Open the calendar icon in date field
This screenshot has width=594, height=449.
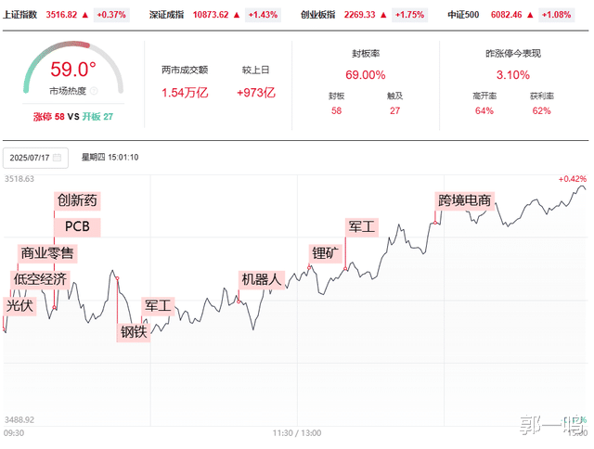coord(57,157)
